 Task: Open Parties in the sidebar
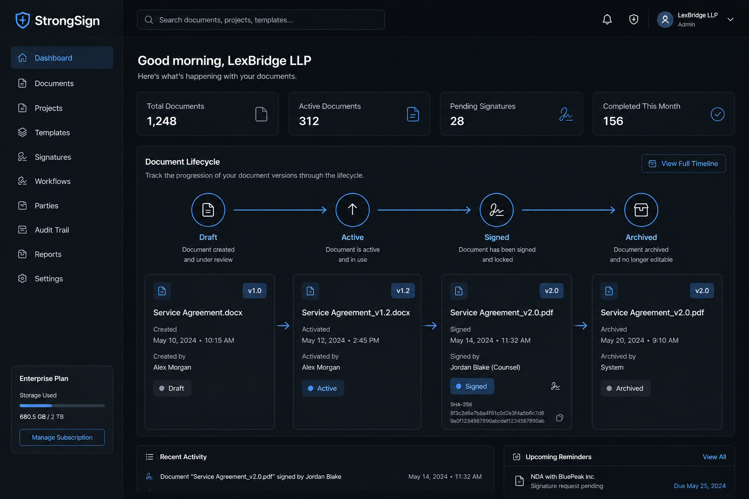(x=62, y=205)
